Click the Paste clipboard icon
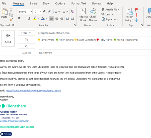This screenshot has width=151, height=138. (5, 11)
